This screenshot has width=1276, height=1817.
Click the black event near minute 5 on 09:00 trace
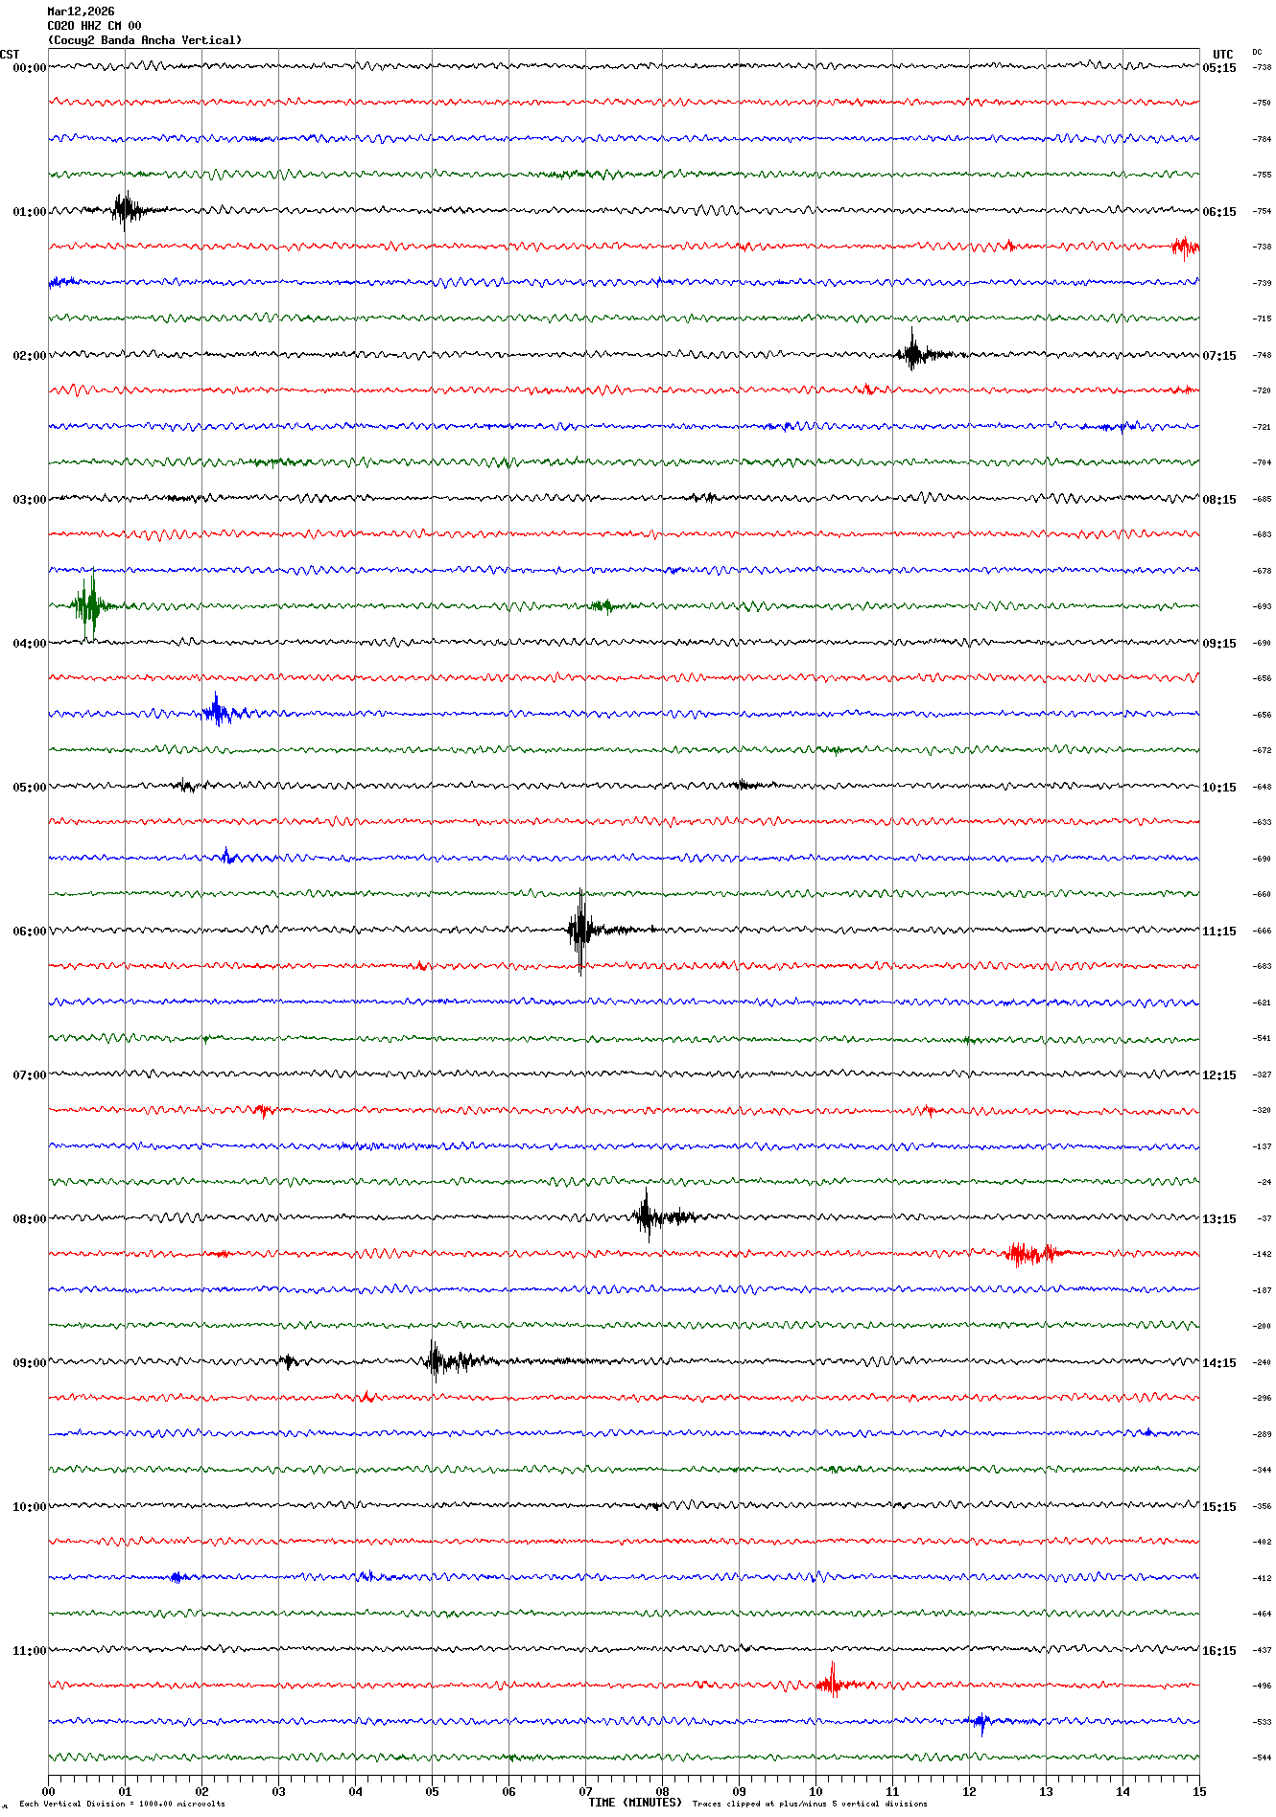tap(437, 1360)
